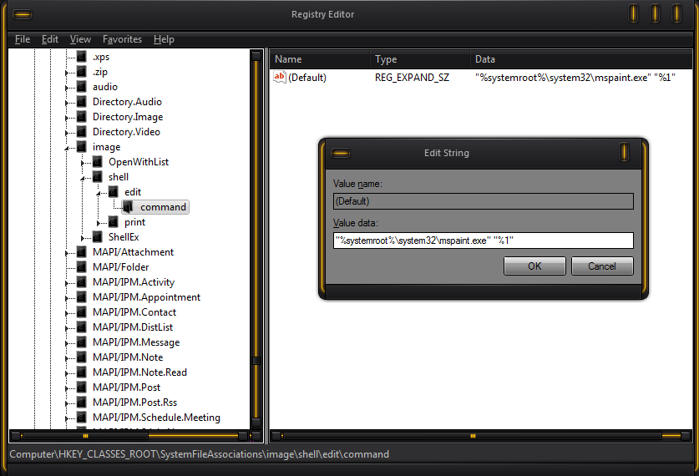Expand the OpenWithList key
699x476 pixels.
point(83,163)
